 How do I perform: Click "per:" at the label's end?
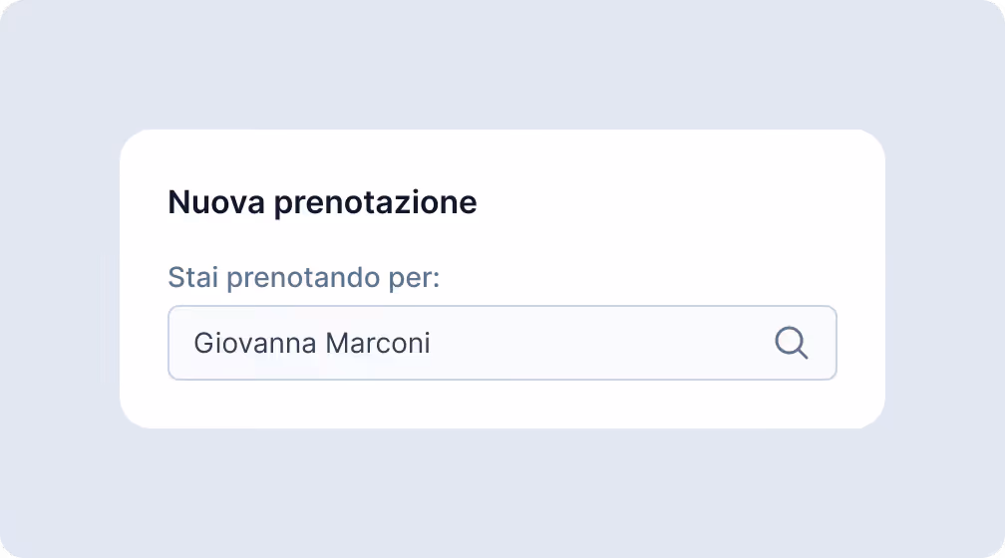[414, 277]
